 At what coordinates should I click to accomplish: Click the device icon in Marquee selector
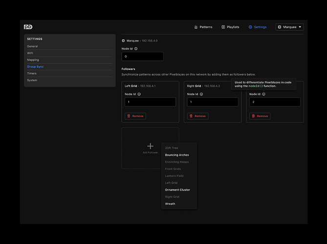pyautogui.click(x=280, y=27)
